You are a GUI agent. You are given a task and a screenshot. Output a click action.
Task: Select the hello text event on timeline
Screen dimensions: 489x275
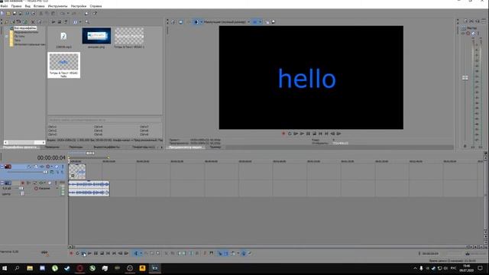coord(77,171)
